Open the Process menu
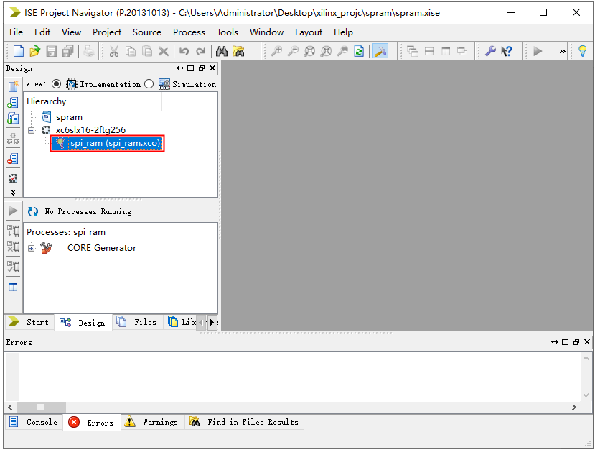595x450 pixels. [189, 32]
